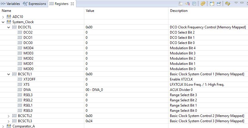
Task: Click the arrow-and-tree toolbar icon
Action: pyautogui.click(x=187, y=4)
